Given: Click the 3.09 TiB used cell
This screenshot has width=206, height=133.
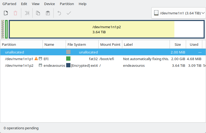Looking at the screenshot, I should (195, 65).
